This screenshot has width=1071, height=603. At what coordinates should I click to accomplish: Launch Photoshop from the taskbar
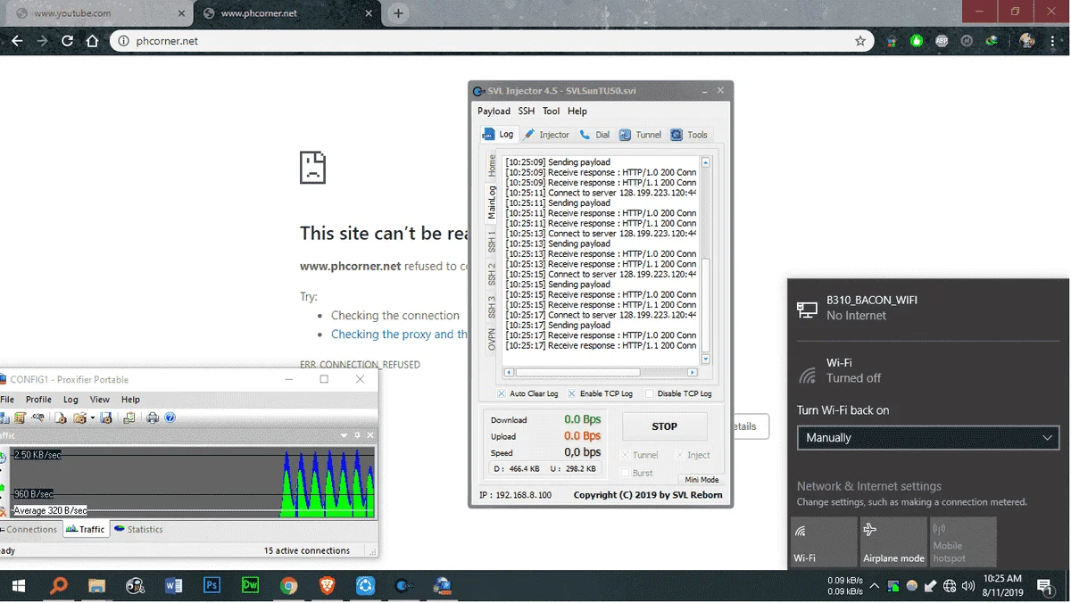tap(212, 586)
